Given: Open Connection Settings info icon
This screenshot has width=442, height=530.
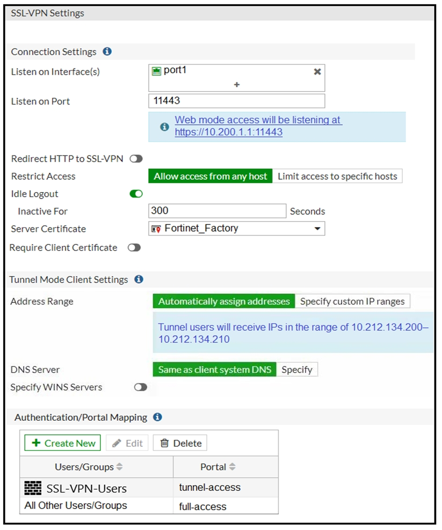Looking at the screenshot, I should (x=107, y=51).
